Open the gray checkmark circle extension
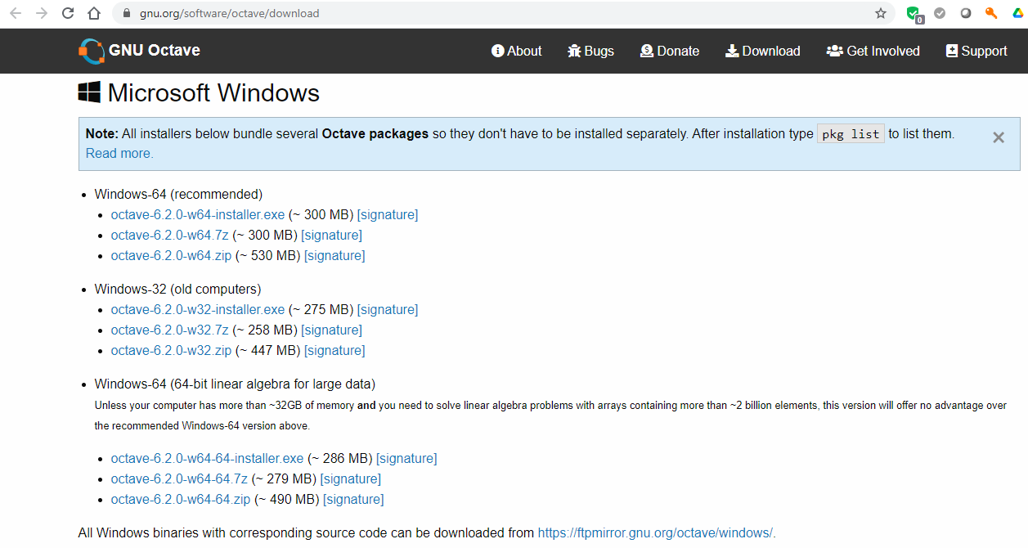This screenshot has width=1028, height=548. pos(940,13)
